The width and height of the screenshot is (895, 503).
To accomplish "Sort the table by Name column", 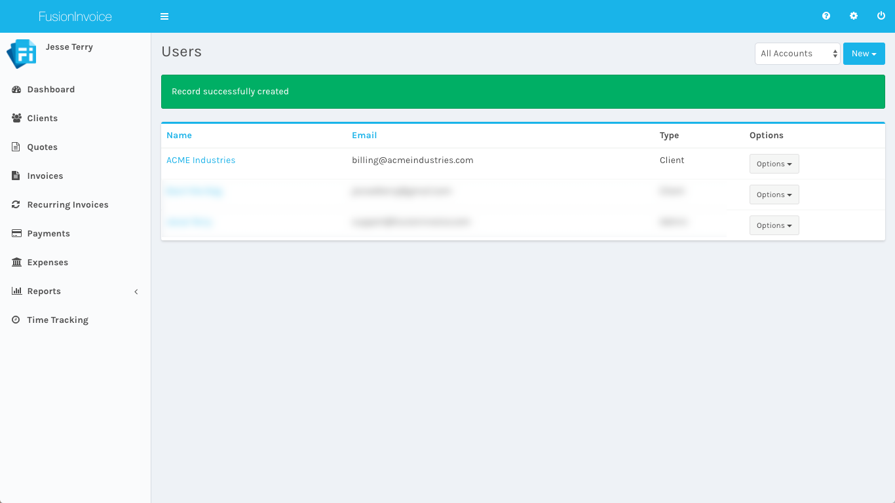I will (179, 136).
